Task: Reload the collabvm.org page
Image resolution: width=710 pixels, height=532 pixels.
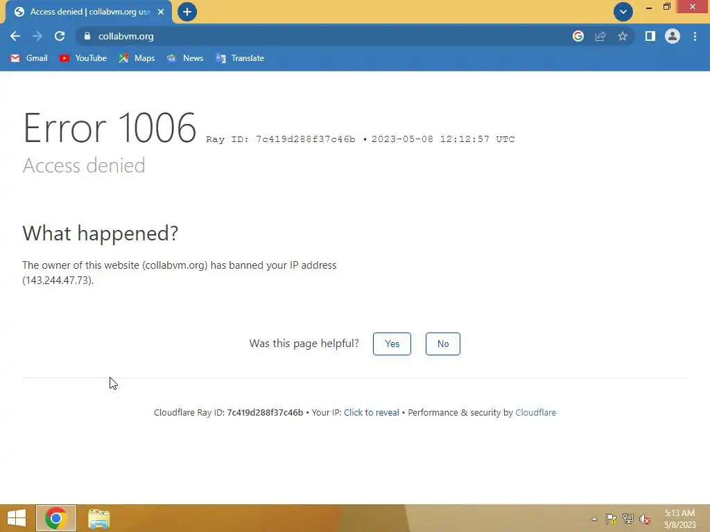Action: [x=60, y=36]
